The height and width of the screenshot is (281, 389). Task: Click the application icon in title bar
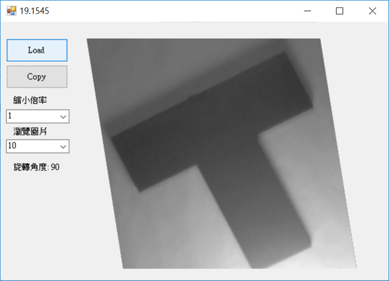pos(12,11)
